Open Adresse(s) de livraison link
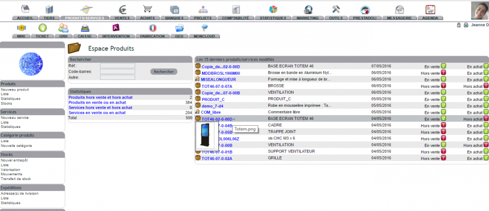This screenshot has width=489, height=211. click(19, 194)
